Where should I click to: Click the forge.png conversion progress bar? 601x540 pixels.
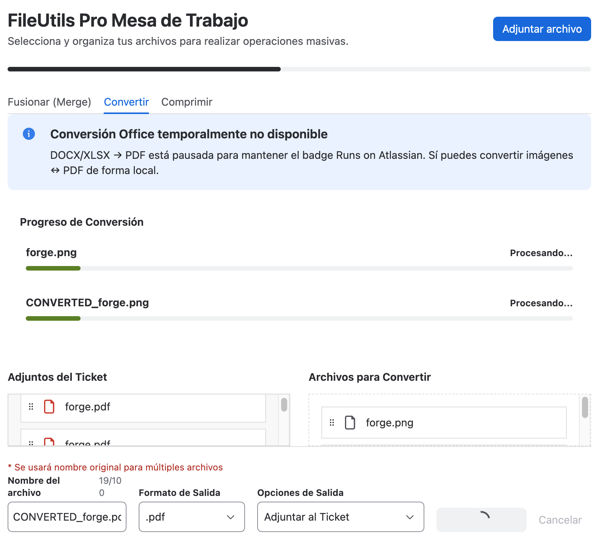pyautogui.click(x=299, y=268)
